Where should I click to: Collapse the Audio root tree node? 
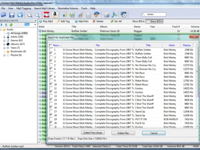point(1,30)
